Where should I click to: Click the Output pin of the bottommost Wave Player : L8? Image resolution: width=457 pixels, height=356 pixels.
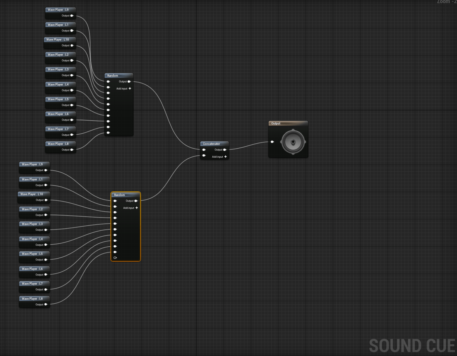46,305
